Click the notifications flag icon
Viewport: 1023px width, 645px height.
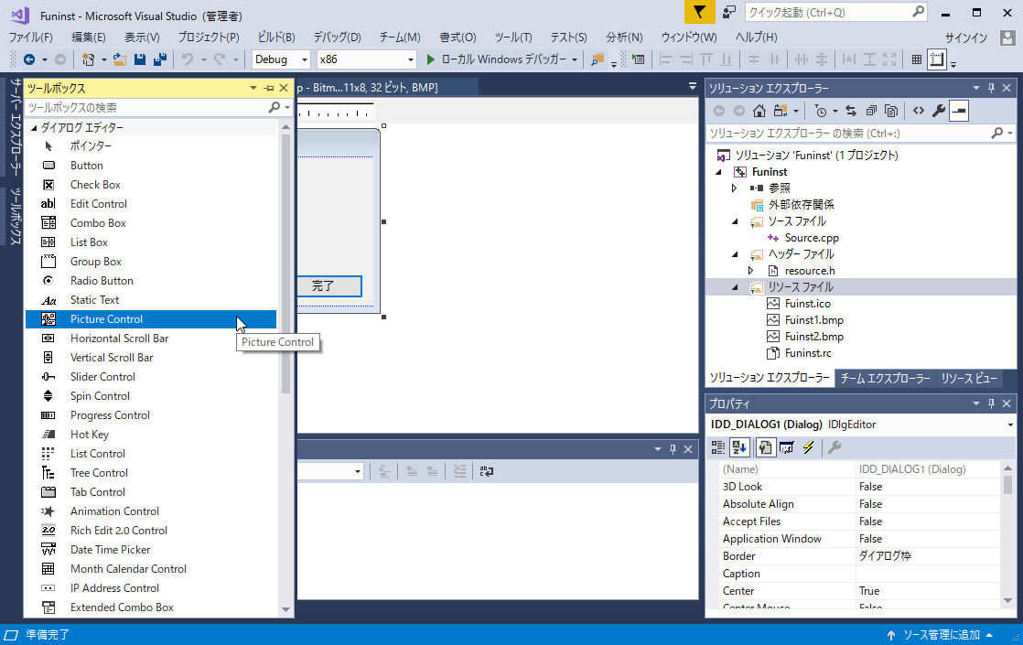(699, 13)
